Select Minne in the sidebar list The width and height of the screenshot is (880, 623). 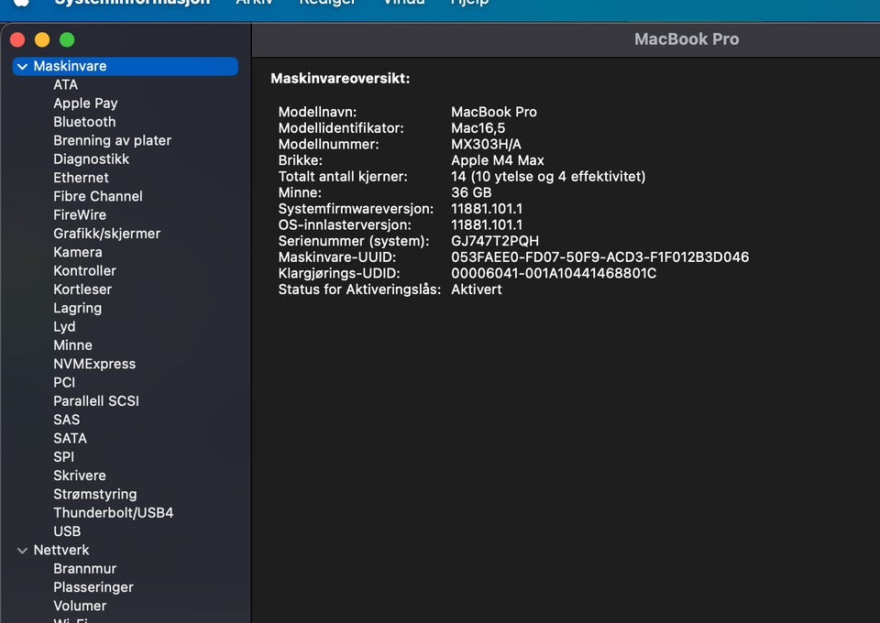pos(73,345)
